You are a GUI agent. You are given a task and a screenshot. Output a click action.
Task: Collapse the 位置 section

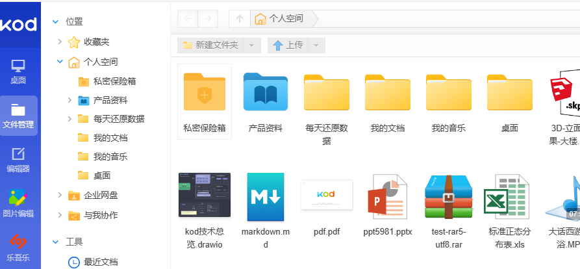[x=55, y=22]
